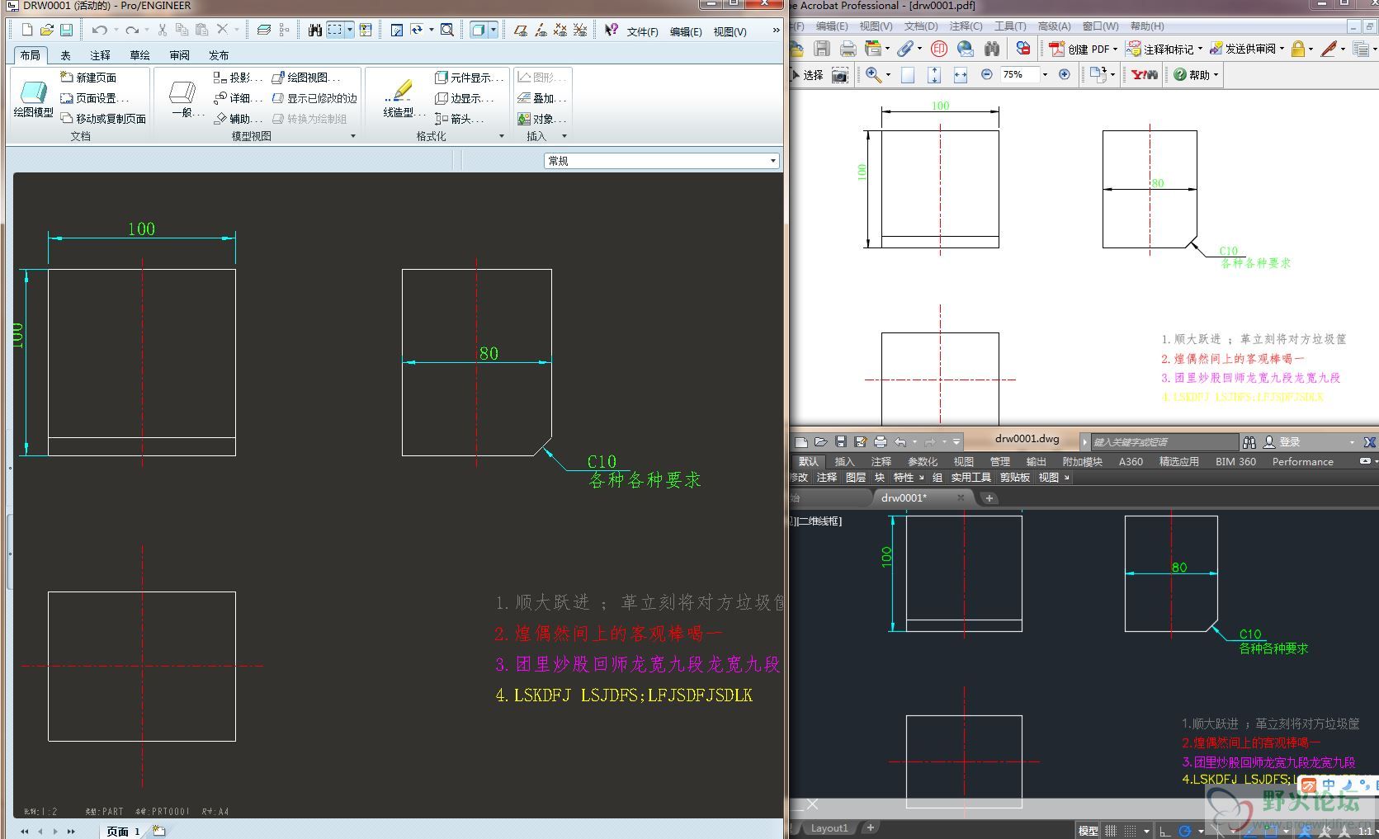Open file via AutoCAD folder icon
Image resolution: width=1379 pixels, height=839 pixels.
click(x=820, y=442)
